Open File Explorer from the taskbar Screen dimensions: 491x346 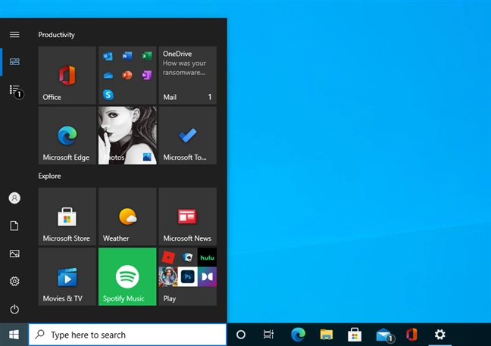pos(327,335)
